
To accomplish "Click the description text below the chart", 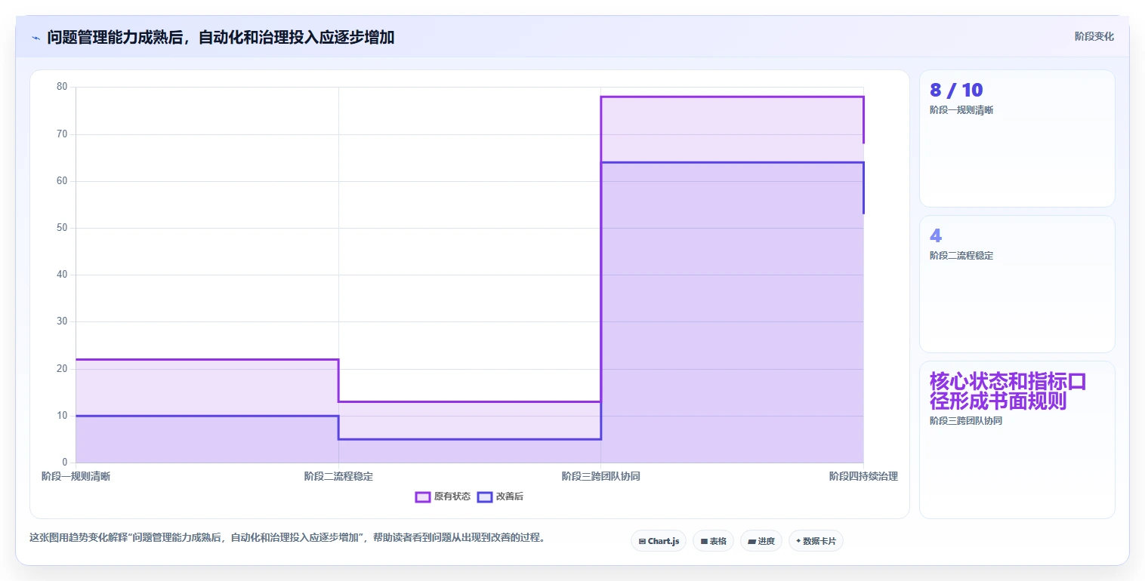I will [x=287, y=538].
